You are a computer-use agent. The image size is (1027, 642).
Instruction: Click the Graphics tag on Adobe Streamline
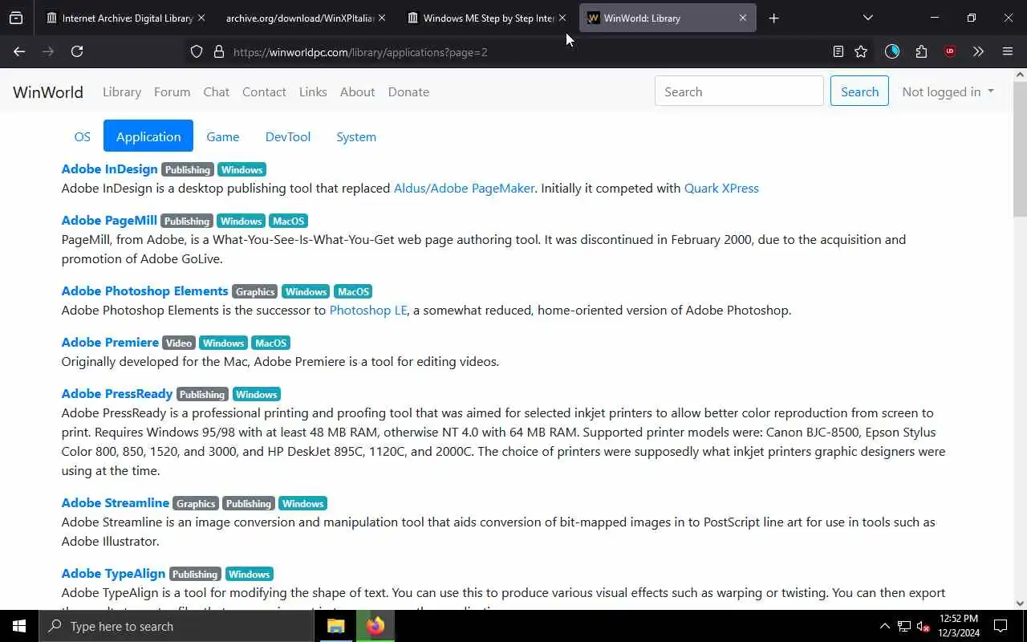tap(196, 503)
